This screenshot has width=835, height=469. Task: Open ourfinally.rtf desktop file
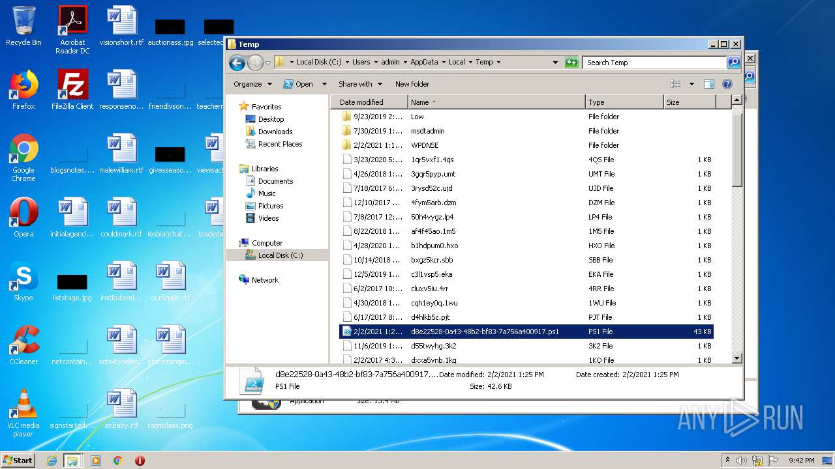coord(170,281)
